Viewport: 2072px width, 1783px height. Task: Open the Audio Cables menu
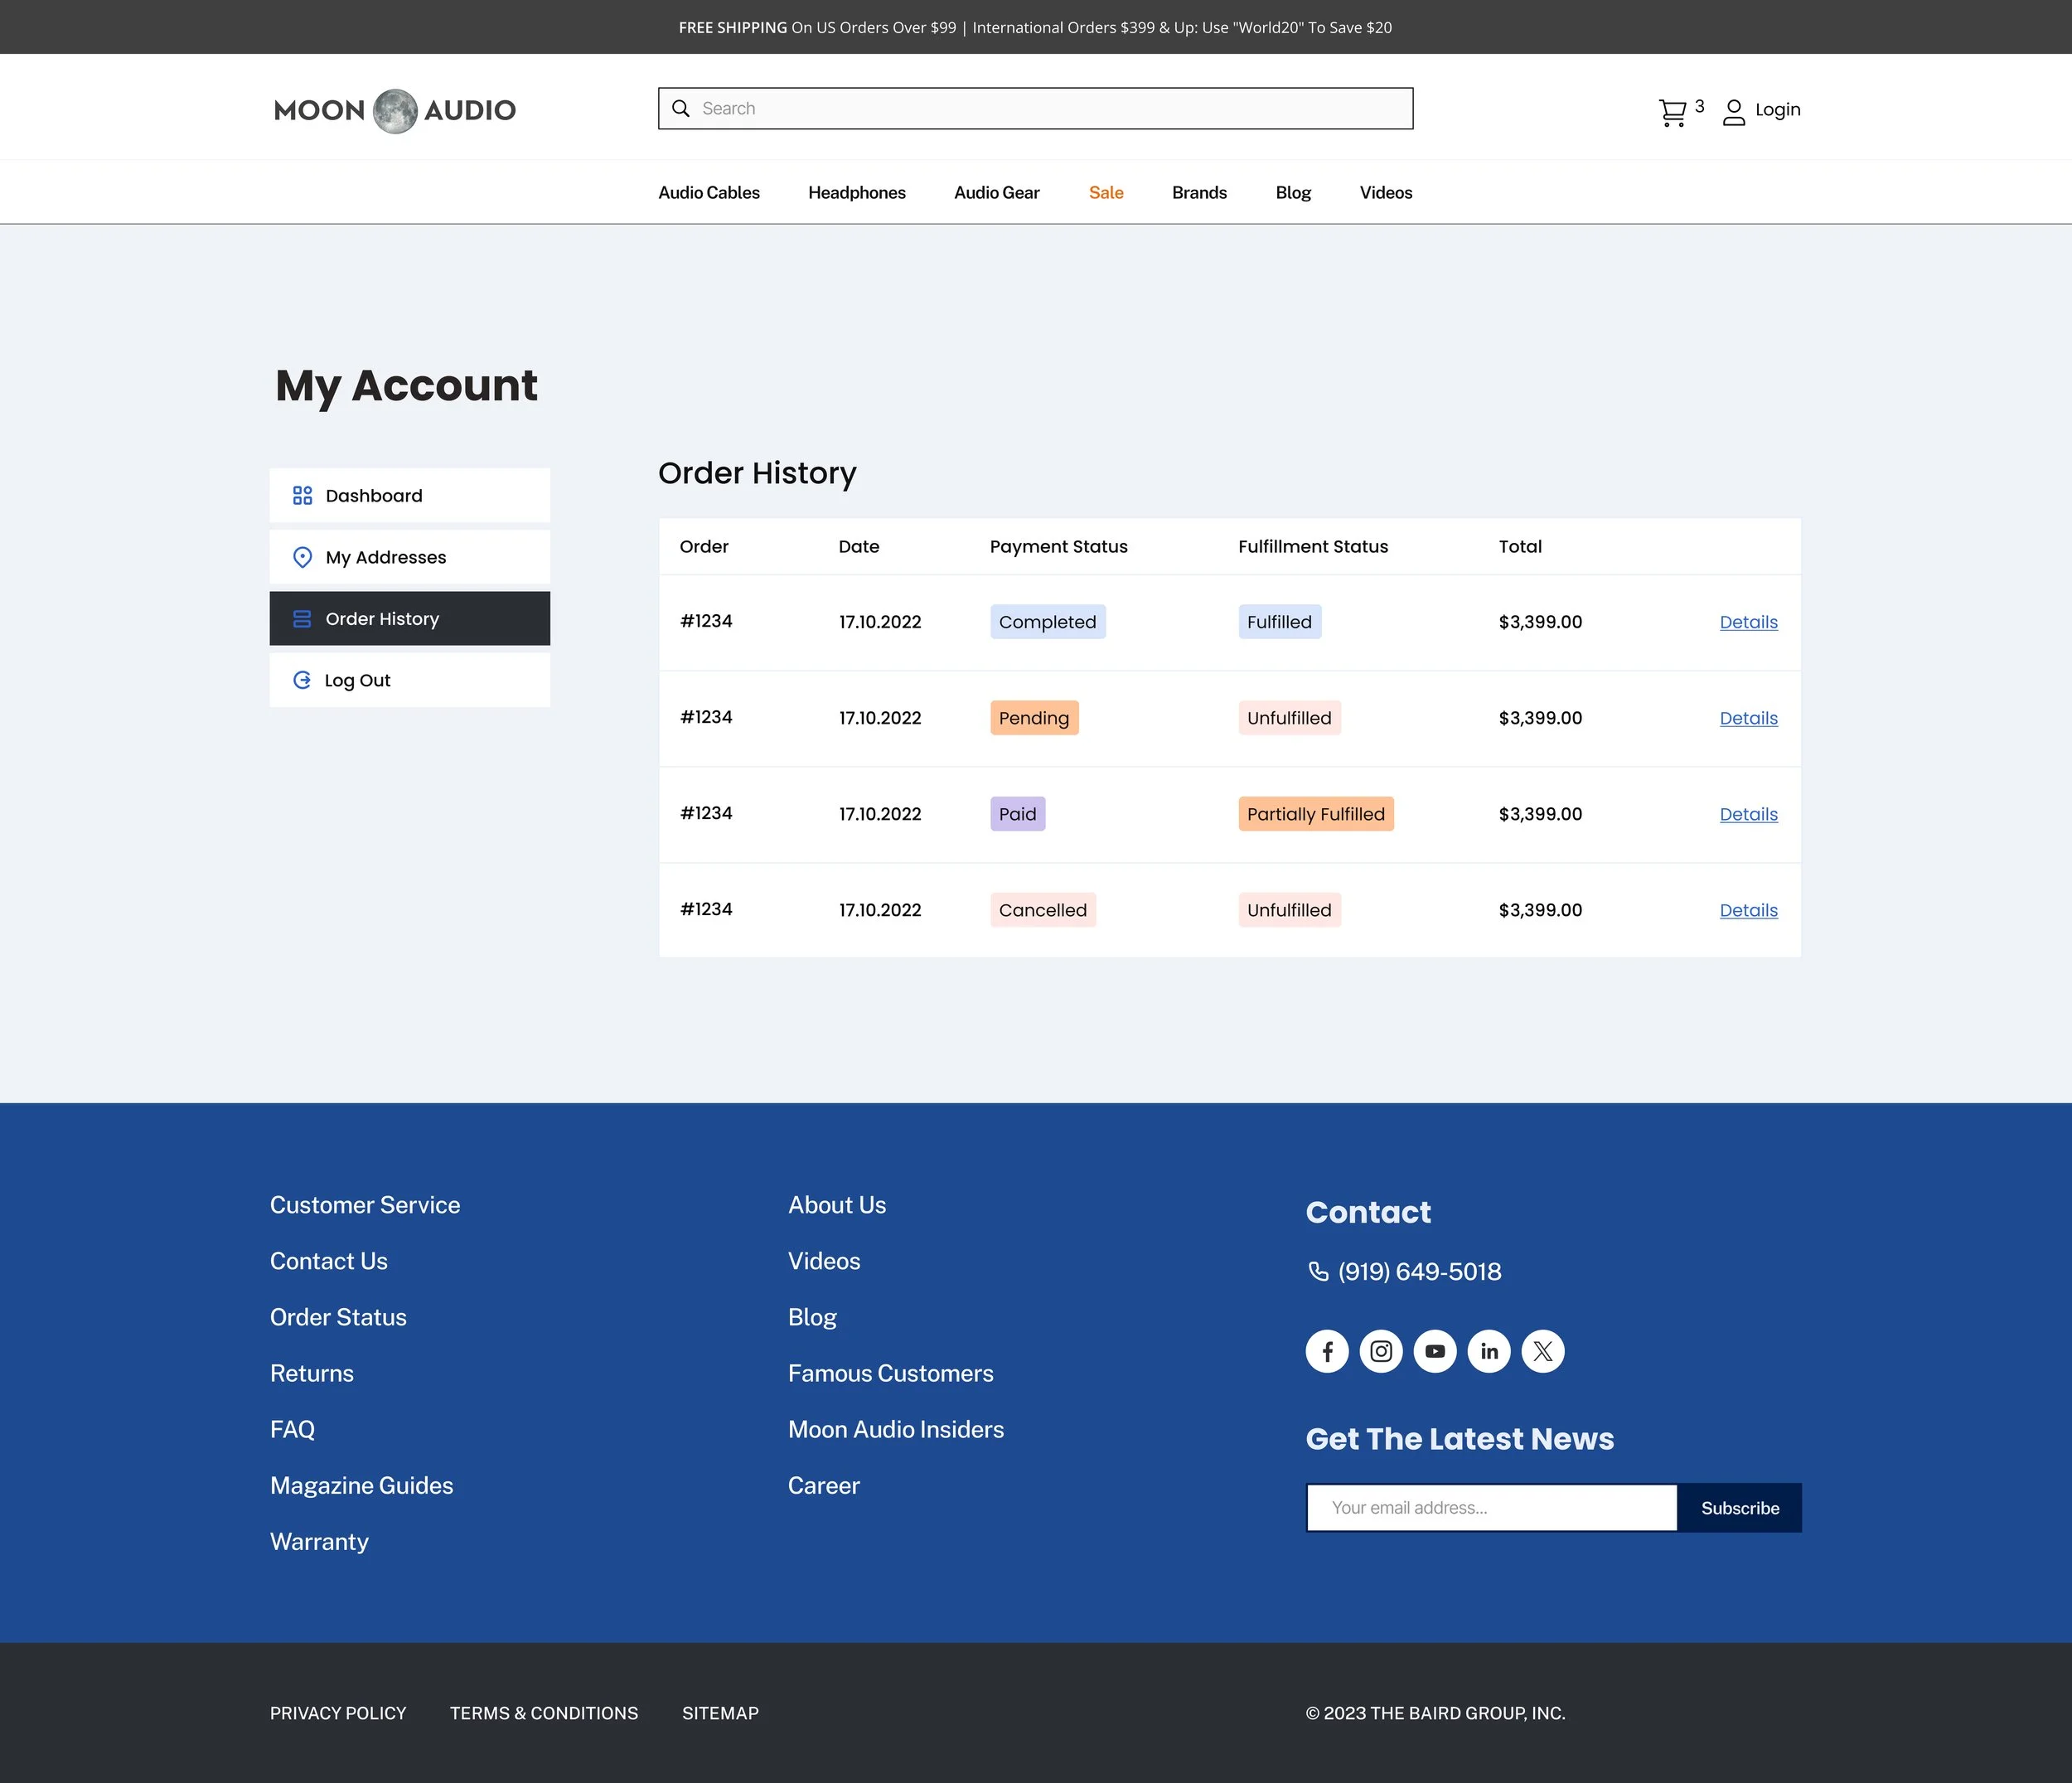point(708,193)
